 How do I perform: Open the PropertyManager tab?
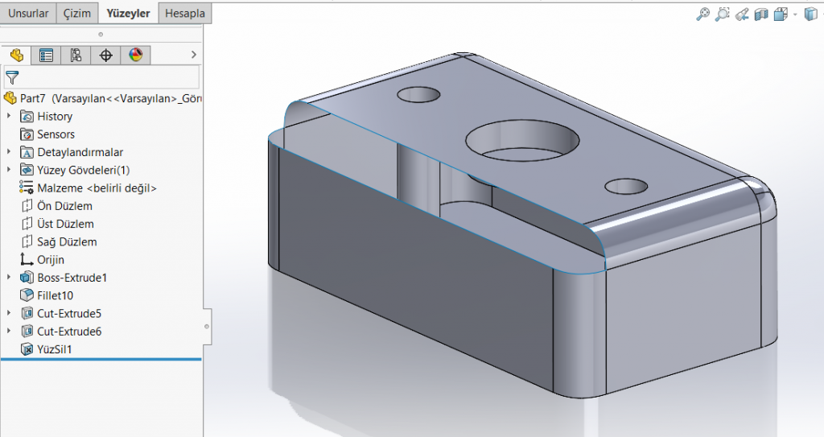pos(46,56)
